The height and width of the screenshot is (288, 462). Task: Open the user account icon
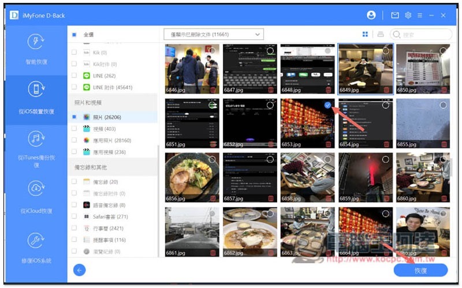(371, 15)
